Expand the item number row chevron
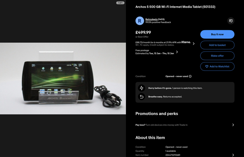244x157 pixels. click(233, 155)
